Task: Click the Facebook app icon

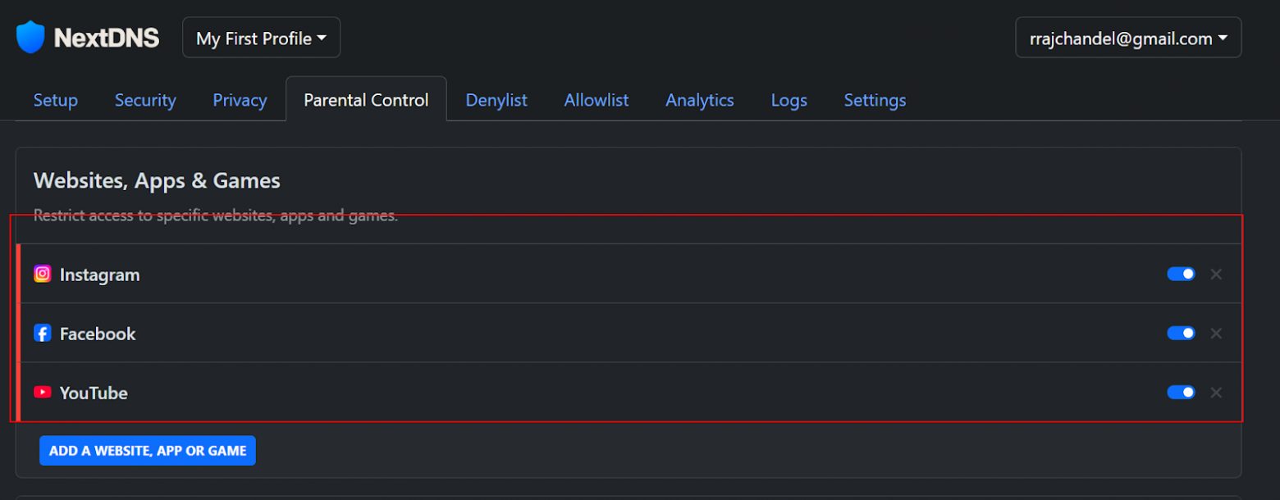Action: click(x=43, y=333)
